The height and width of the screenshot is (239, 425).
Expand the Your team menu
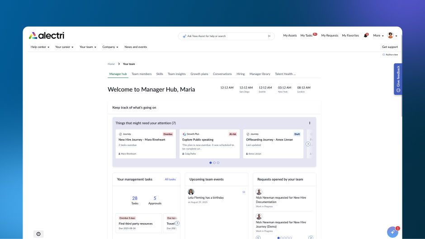(88, 47)
